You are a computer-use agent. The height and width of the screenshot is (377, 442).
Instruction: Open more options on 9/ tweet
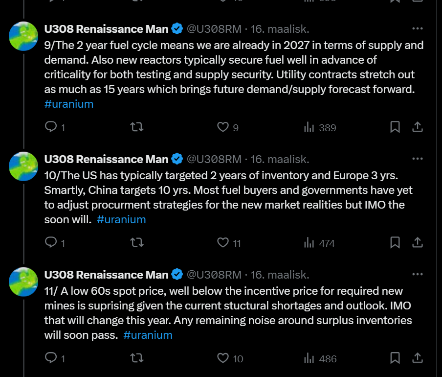pyautogui.click(x=417, y=28)
